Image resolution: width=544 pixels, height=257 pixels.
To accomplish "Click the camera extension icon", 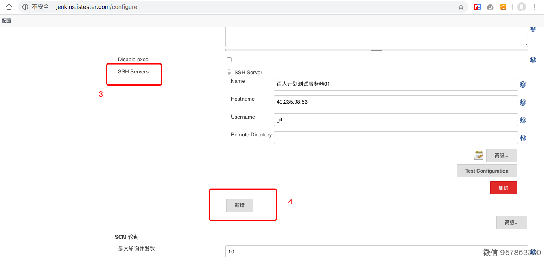I will point(490,7).
